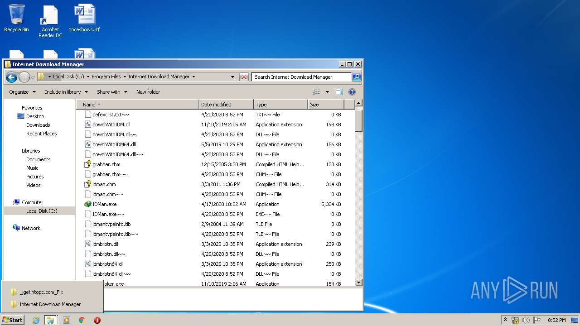Expand Local Disk (C:) breadcrumb arrow

[88, 77]
